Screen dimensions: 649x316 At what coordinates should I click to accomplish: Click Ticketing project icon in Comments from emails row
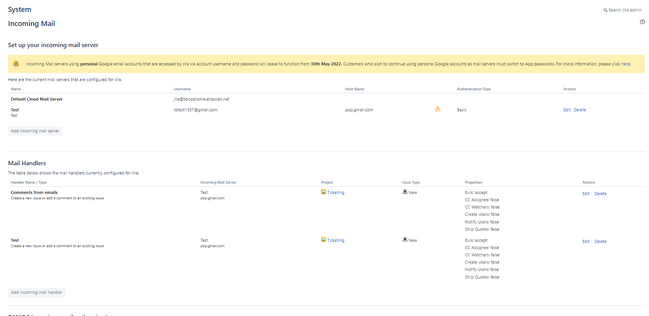pos(323,192)
